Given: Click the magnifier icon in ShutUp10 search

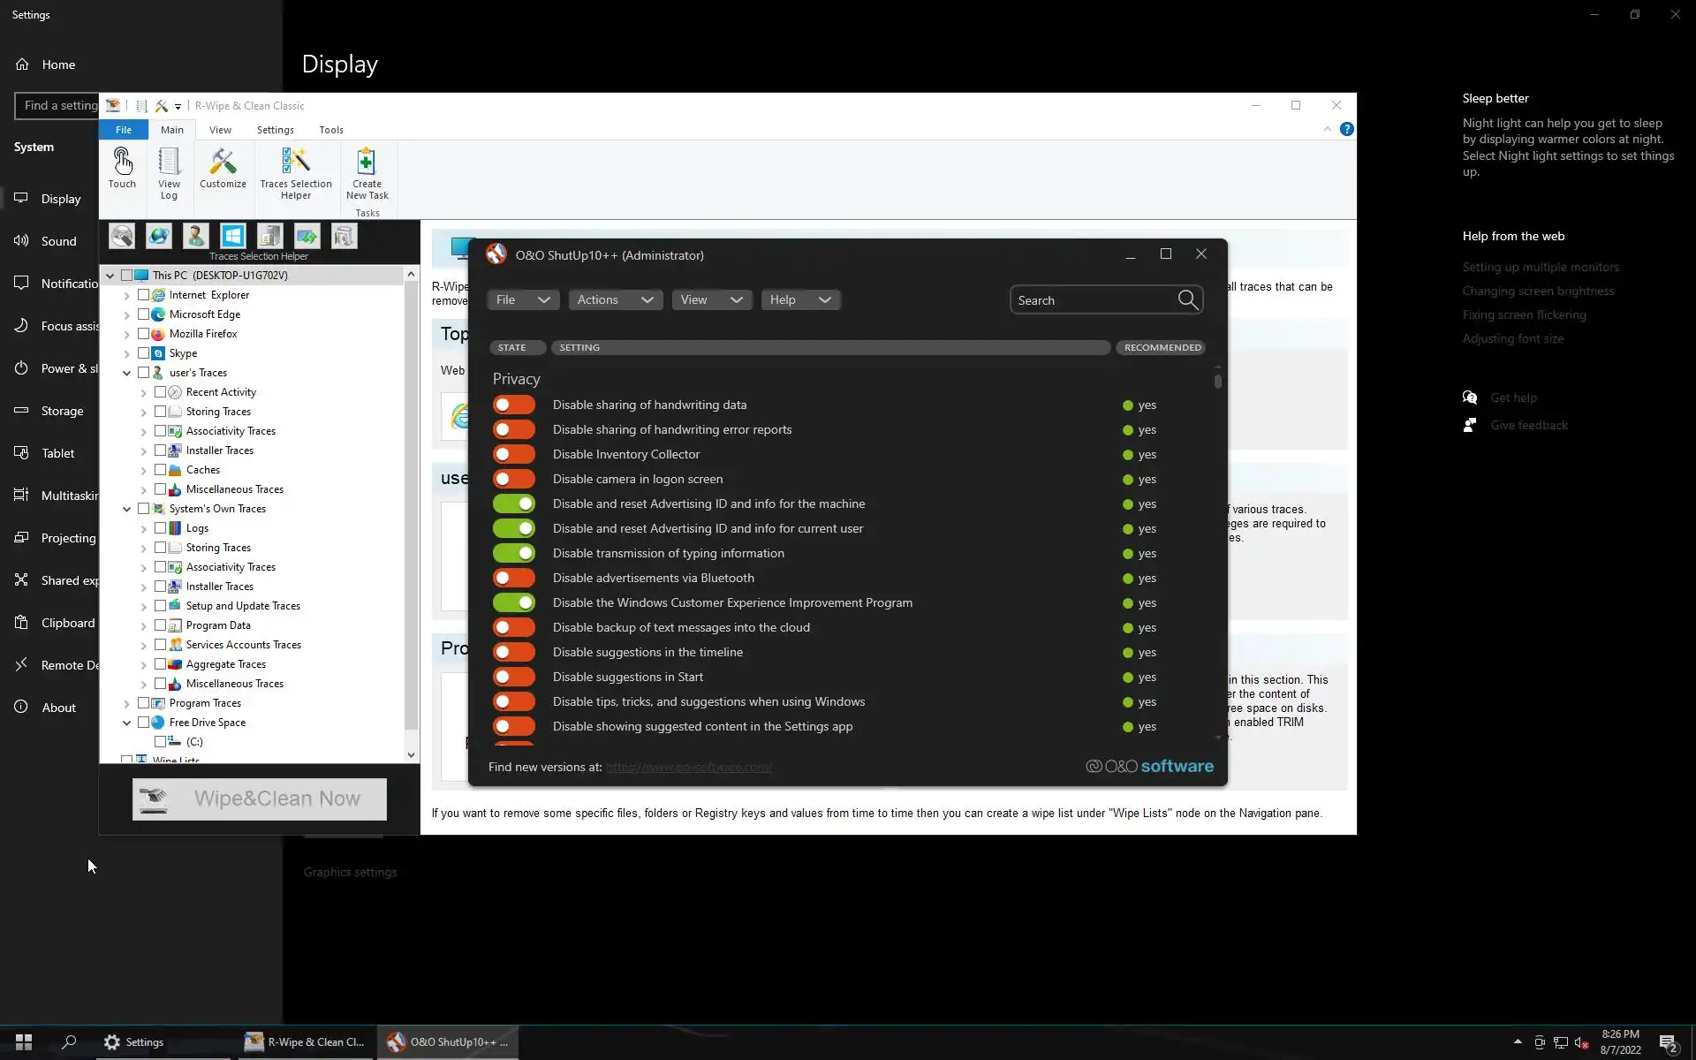Looking at the screenshot, I should coord(1188,300).
